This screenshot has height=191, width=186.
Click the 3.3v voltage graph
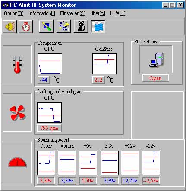[110, 163]
